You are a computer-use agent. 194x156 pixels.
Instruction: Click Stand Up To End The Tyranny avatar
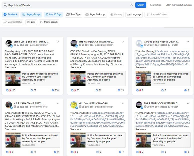click(9, 43)
